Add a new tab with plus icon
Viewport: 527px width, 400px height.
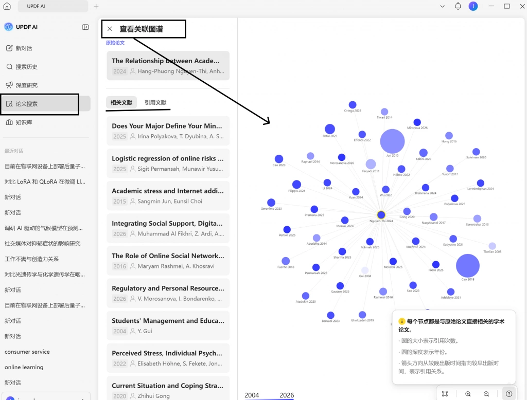pyautogui.click(x=96, y=6)
